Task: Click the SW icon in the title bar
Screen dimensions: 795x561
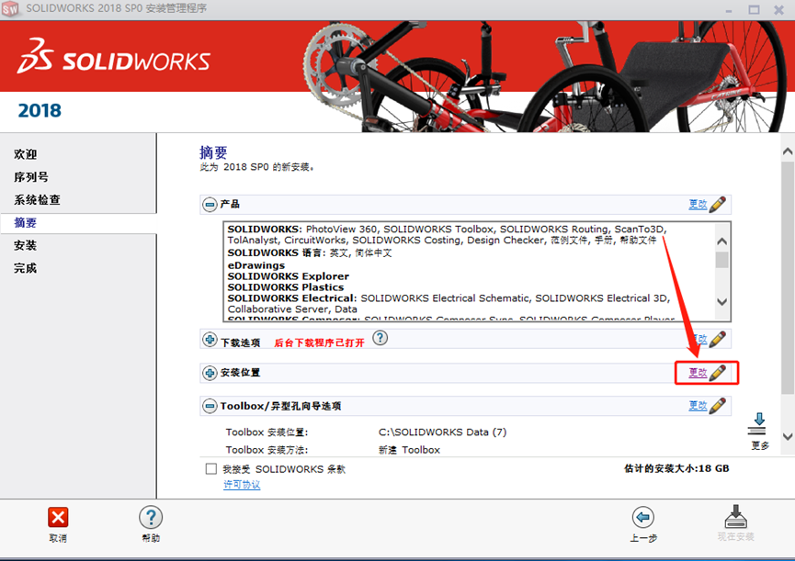Action: point(12,8)
